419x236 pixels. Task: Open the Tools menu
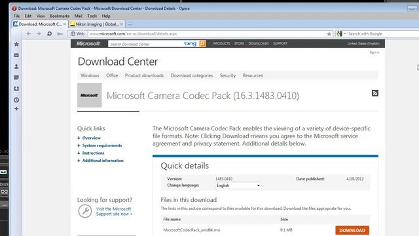point(92,16)
